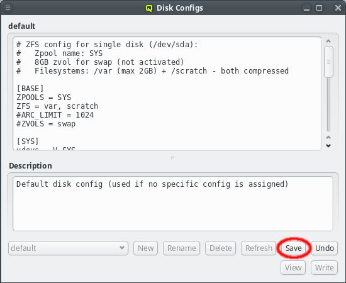Open the default config dropdown
The height and width of the screenshot is (283, 346).
coord(68,248)
